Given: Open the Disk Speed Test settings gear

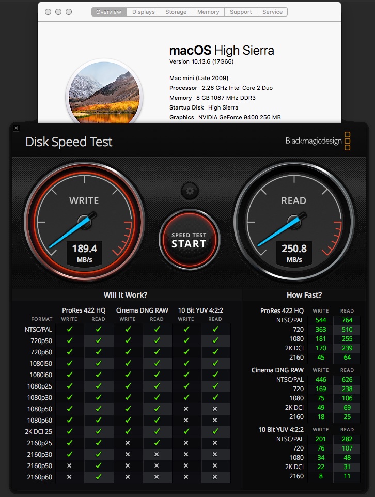Looking at the screenshot, I should [x=190, y=191].
